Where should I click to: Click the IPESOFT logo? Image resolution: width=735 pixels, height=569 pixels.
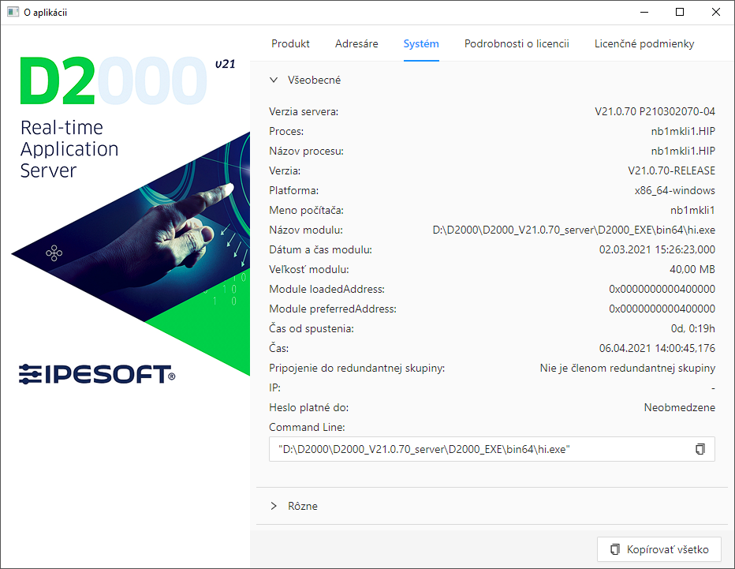(96, 373)
